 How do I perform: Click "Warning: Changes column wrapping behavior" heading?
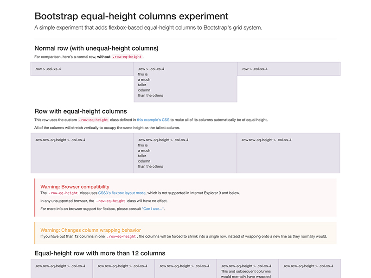(90, 230)
